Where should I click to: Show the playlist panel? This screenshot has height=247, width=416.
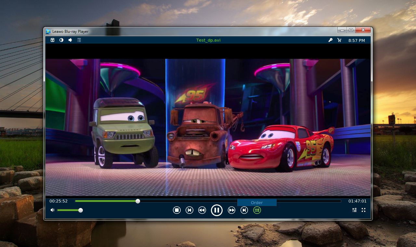pyautogui.click(x=355, y=210)
